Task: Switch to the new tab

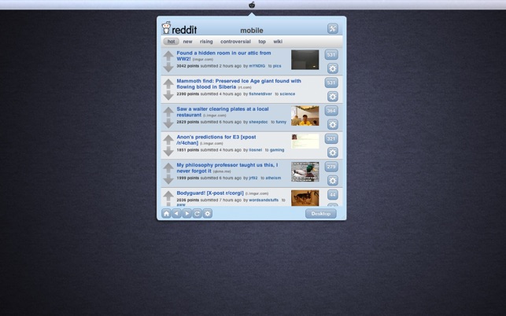Action: (x=187, y=42)
